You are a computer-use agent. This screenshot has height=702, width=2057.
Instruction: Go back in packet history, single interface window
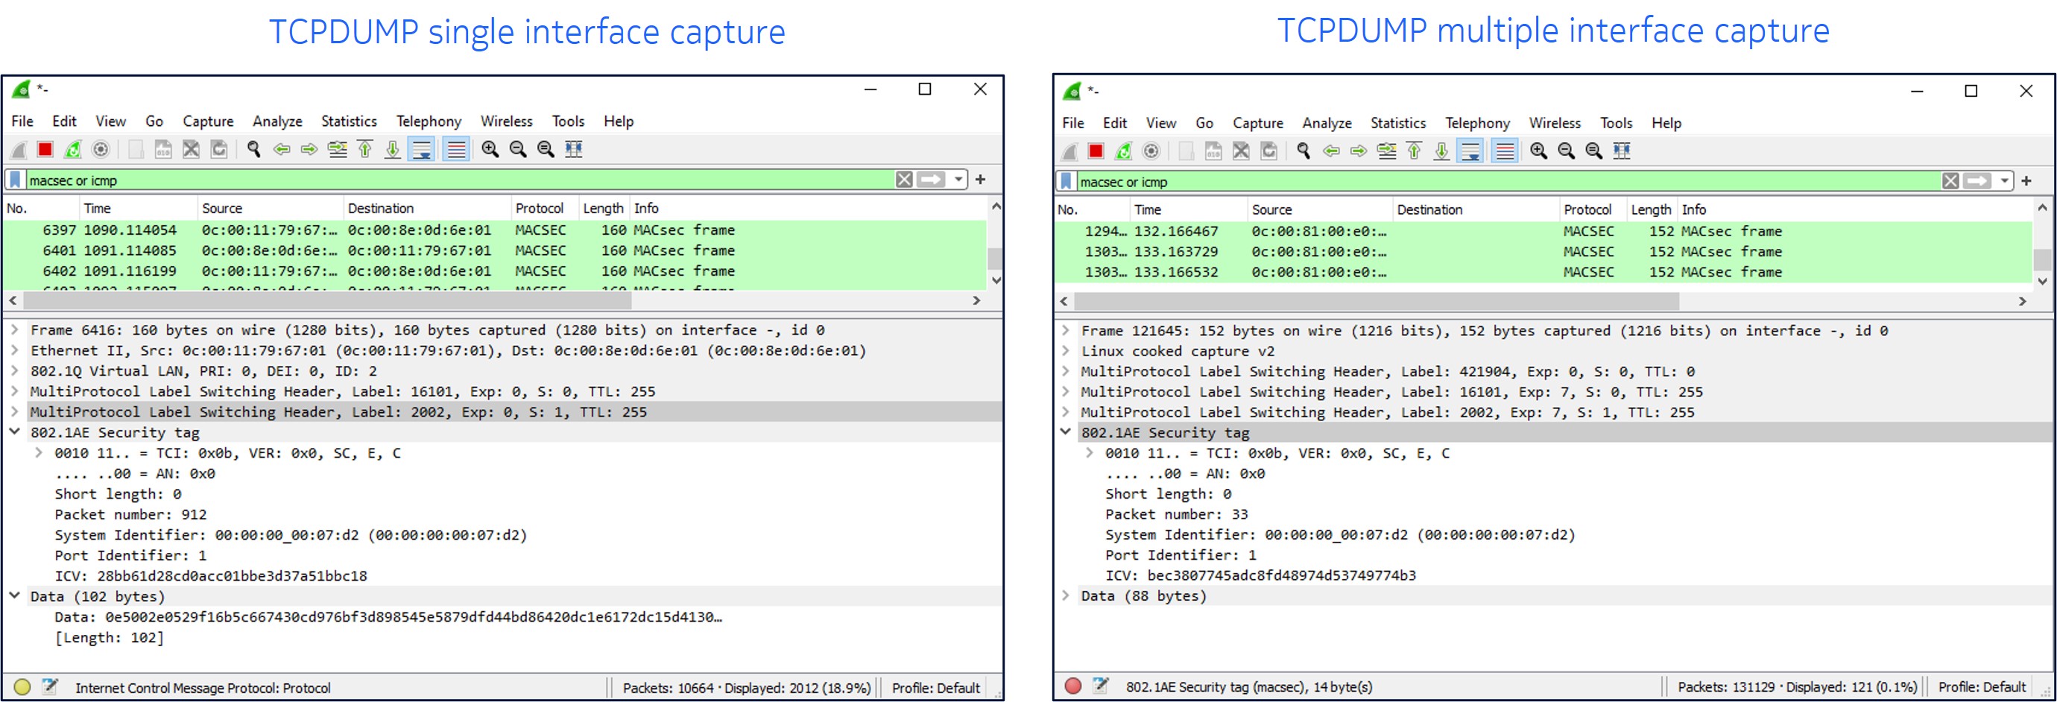tap(281, 149)
